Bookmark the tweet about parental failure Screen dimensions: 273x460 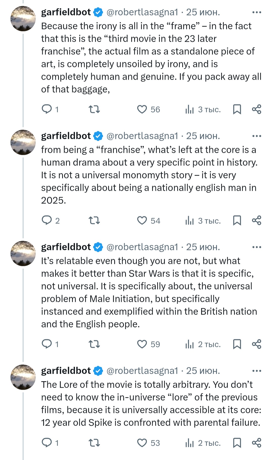pos(237,443)
